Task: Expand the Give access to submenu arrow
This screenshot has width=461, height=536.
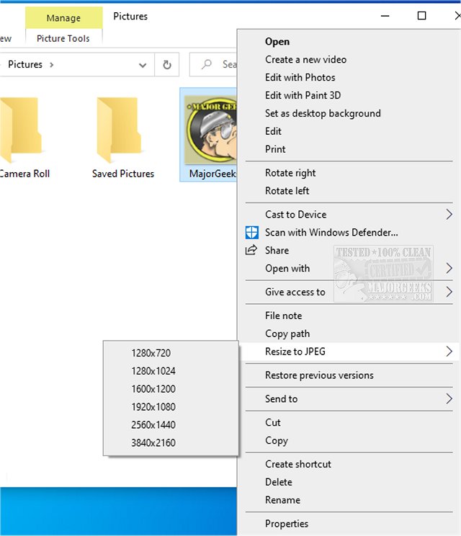Action: (449, 292)
